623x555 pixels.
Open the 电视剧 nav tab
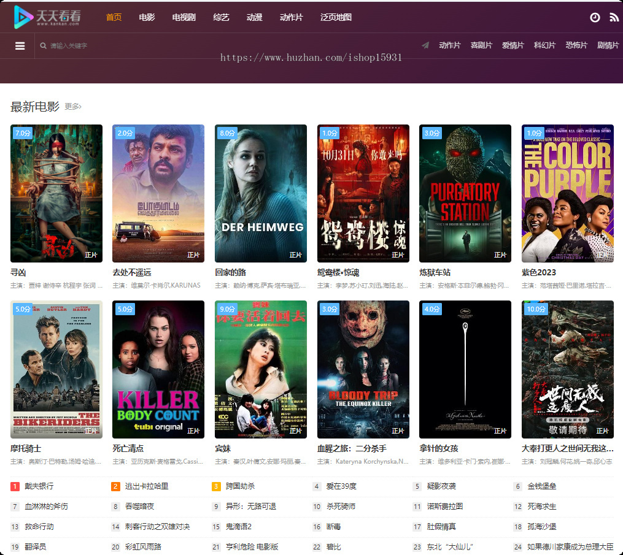tap(184, 17)
